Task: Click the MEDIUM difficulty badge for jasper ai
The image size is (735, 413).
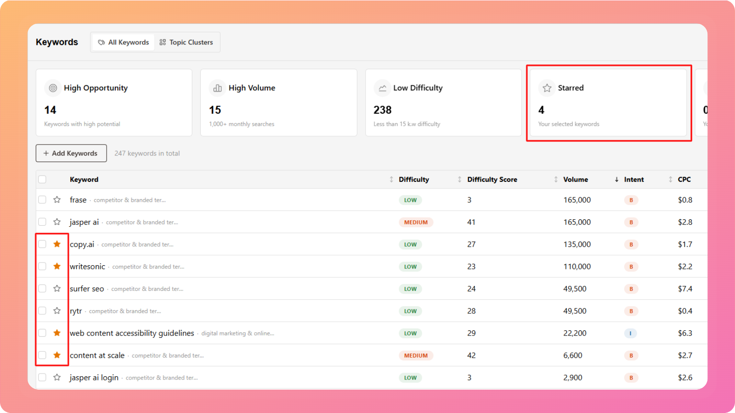Action: pos(416,222)
